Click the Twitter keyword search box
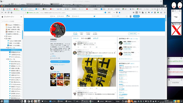This screenshot has height=103, width=183. pos(120,16)
